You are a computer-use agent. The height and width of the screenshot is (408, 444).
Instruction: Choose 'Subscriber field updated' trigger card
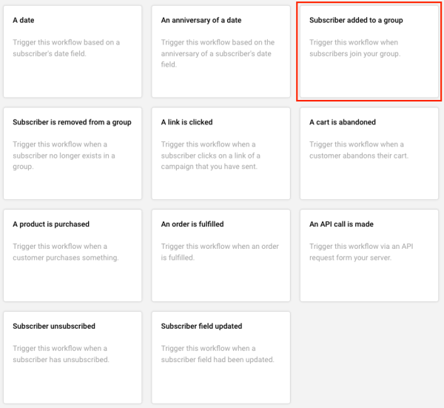coord(221,358)
